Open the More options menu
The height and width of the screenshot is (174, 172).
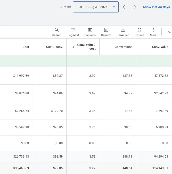tap(153, 32)
